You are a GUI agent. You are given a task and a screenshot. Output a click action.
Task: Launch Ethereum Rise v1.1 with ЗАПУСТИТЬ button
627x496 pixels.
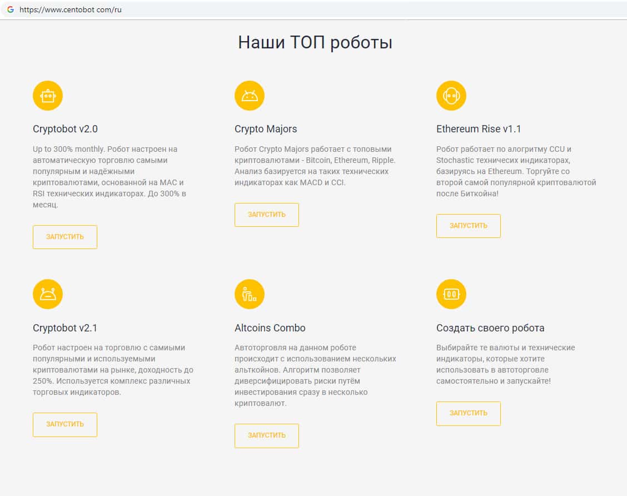click(468, 226)
